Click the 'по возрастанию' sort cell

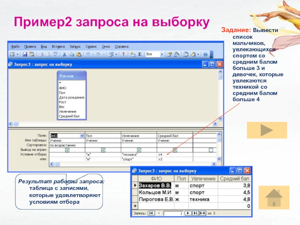(67, 145)
